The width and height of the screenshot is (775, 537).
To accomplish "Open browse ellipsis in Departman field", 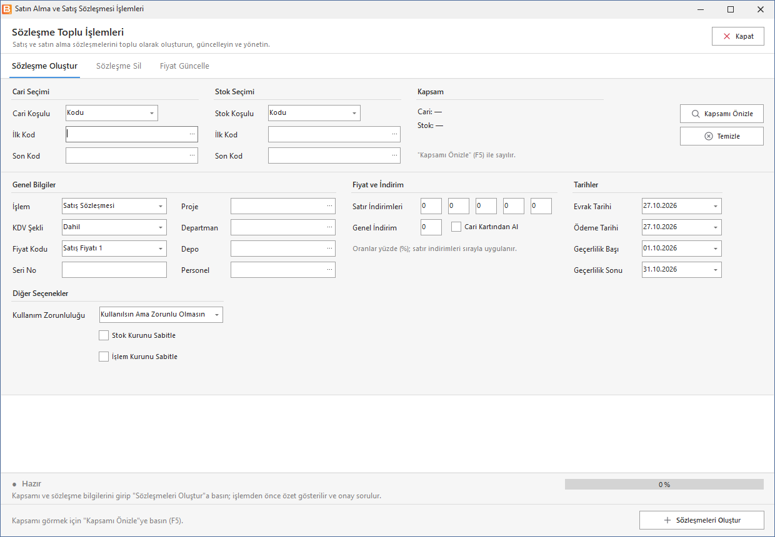I will tap(329, 227).
